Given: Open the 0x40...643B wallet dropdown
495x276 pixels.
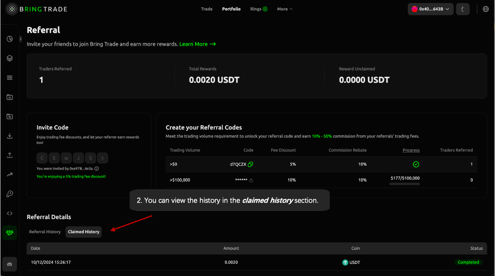Looking at the screenshot, I should click(430, 9).
